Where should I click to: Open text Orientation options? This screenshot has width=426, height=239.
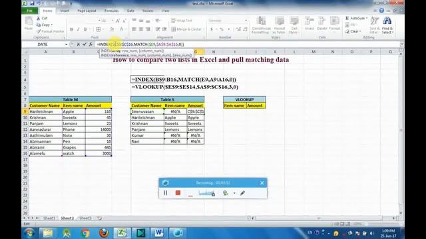tap(158, 21)
